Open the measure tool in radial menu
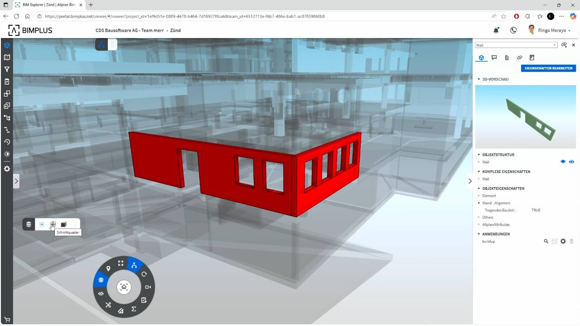 click(x=121, y=311)
